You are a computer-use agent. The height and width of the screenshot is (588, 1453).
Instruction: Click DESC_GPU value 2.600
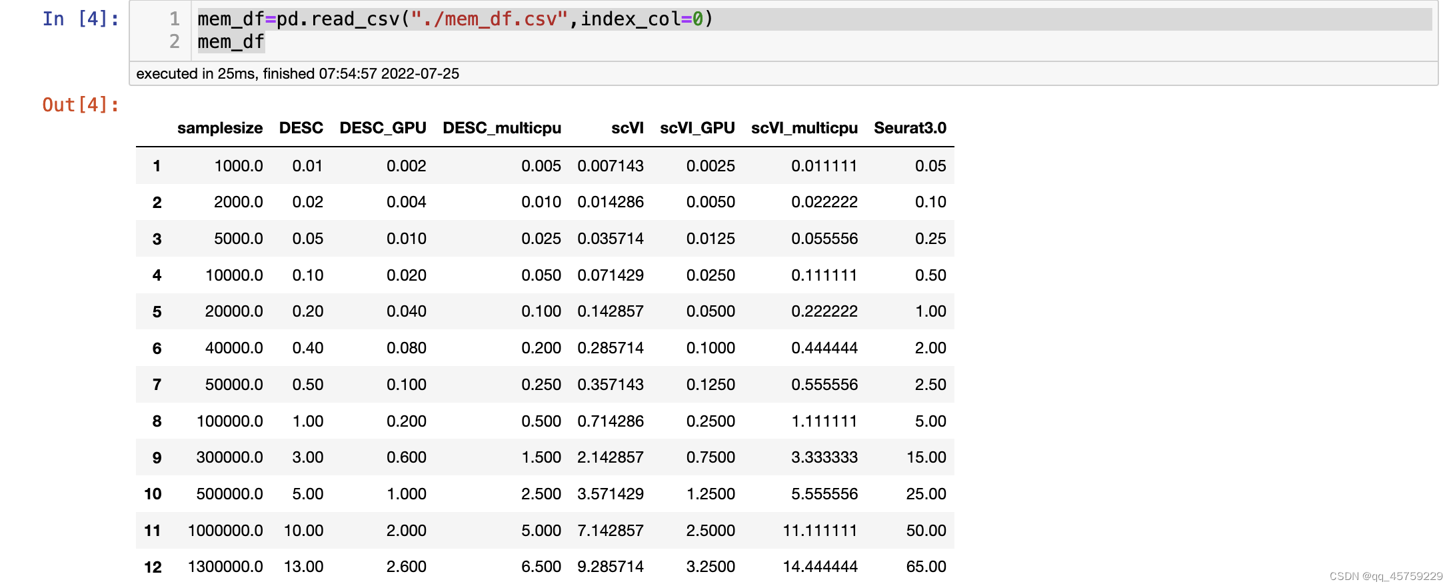pos(407,567)
